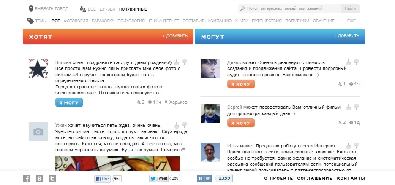Select the ПУТЕШЕСТВИЯ topic
Image resolution: width=395 pixels, height=185 pixels.
point(267,21)
